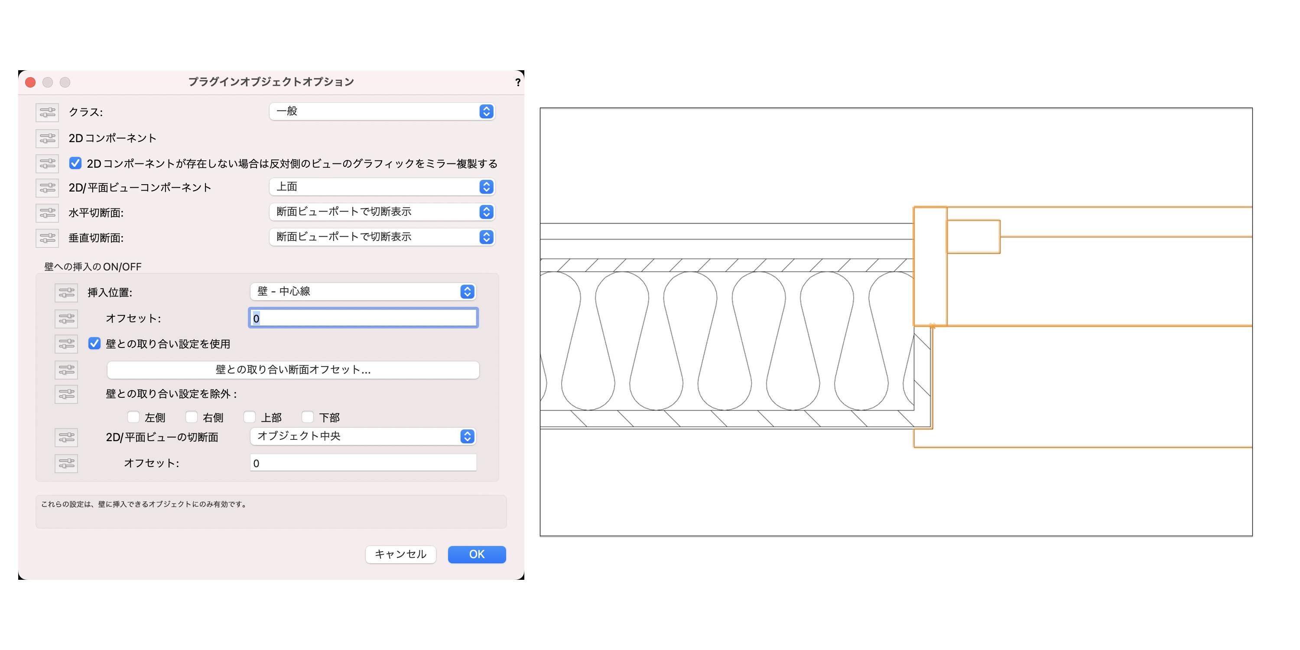
Task: Click the note これらの設定は、壁に挿入できる… text
Action: tap(144, 504)
